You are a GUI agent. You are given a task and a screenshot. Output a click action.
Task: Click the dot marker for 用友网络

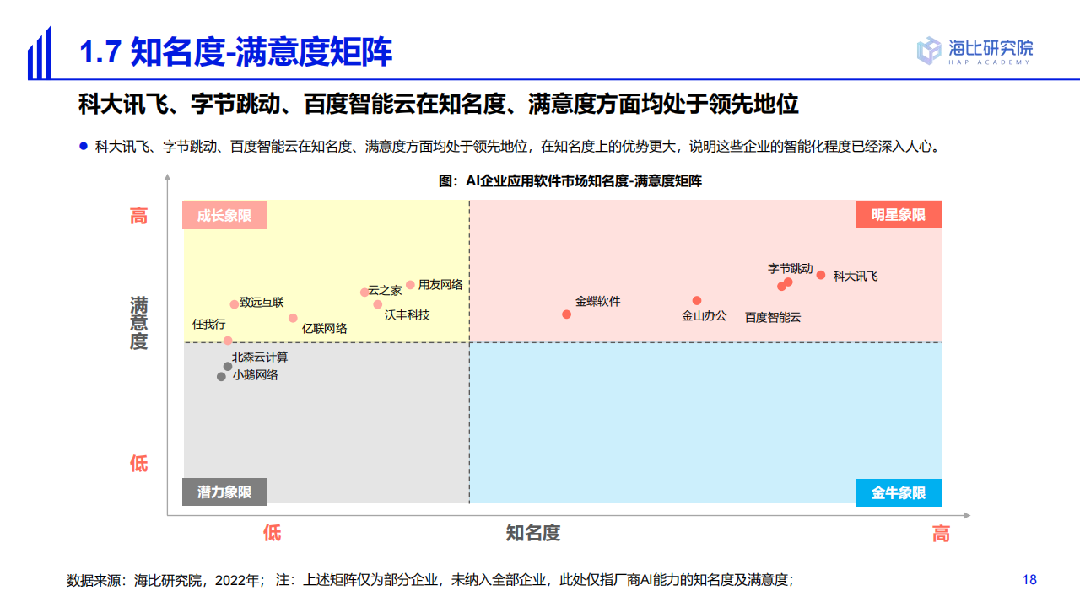(410, 285)
